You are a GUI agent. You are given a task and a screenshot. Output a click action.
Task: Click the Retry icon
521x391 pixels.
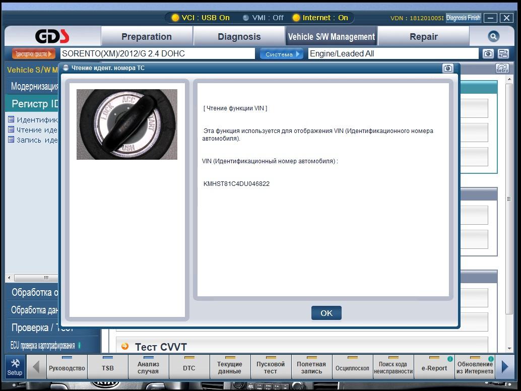click(502, 69)
